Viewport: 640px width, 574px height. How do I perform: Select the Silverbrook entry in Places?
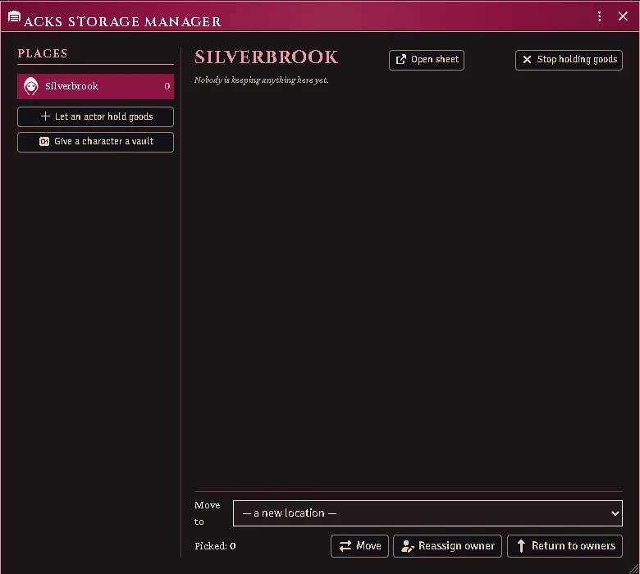pos(95,86)
